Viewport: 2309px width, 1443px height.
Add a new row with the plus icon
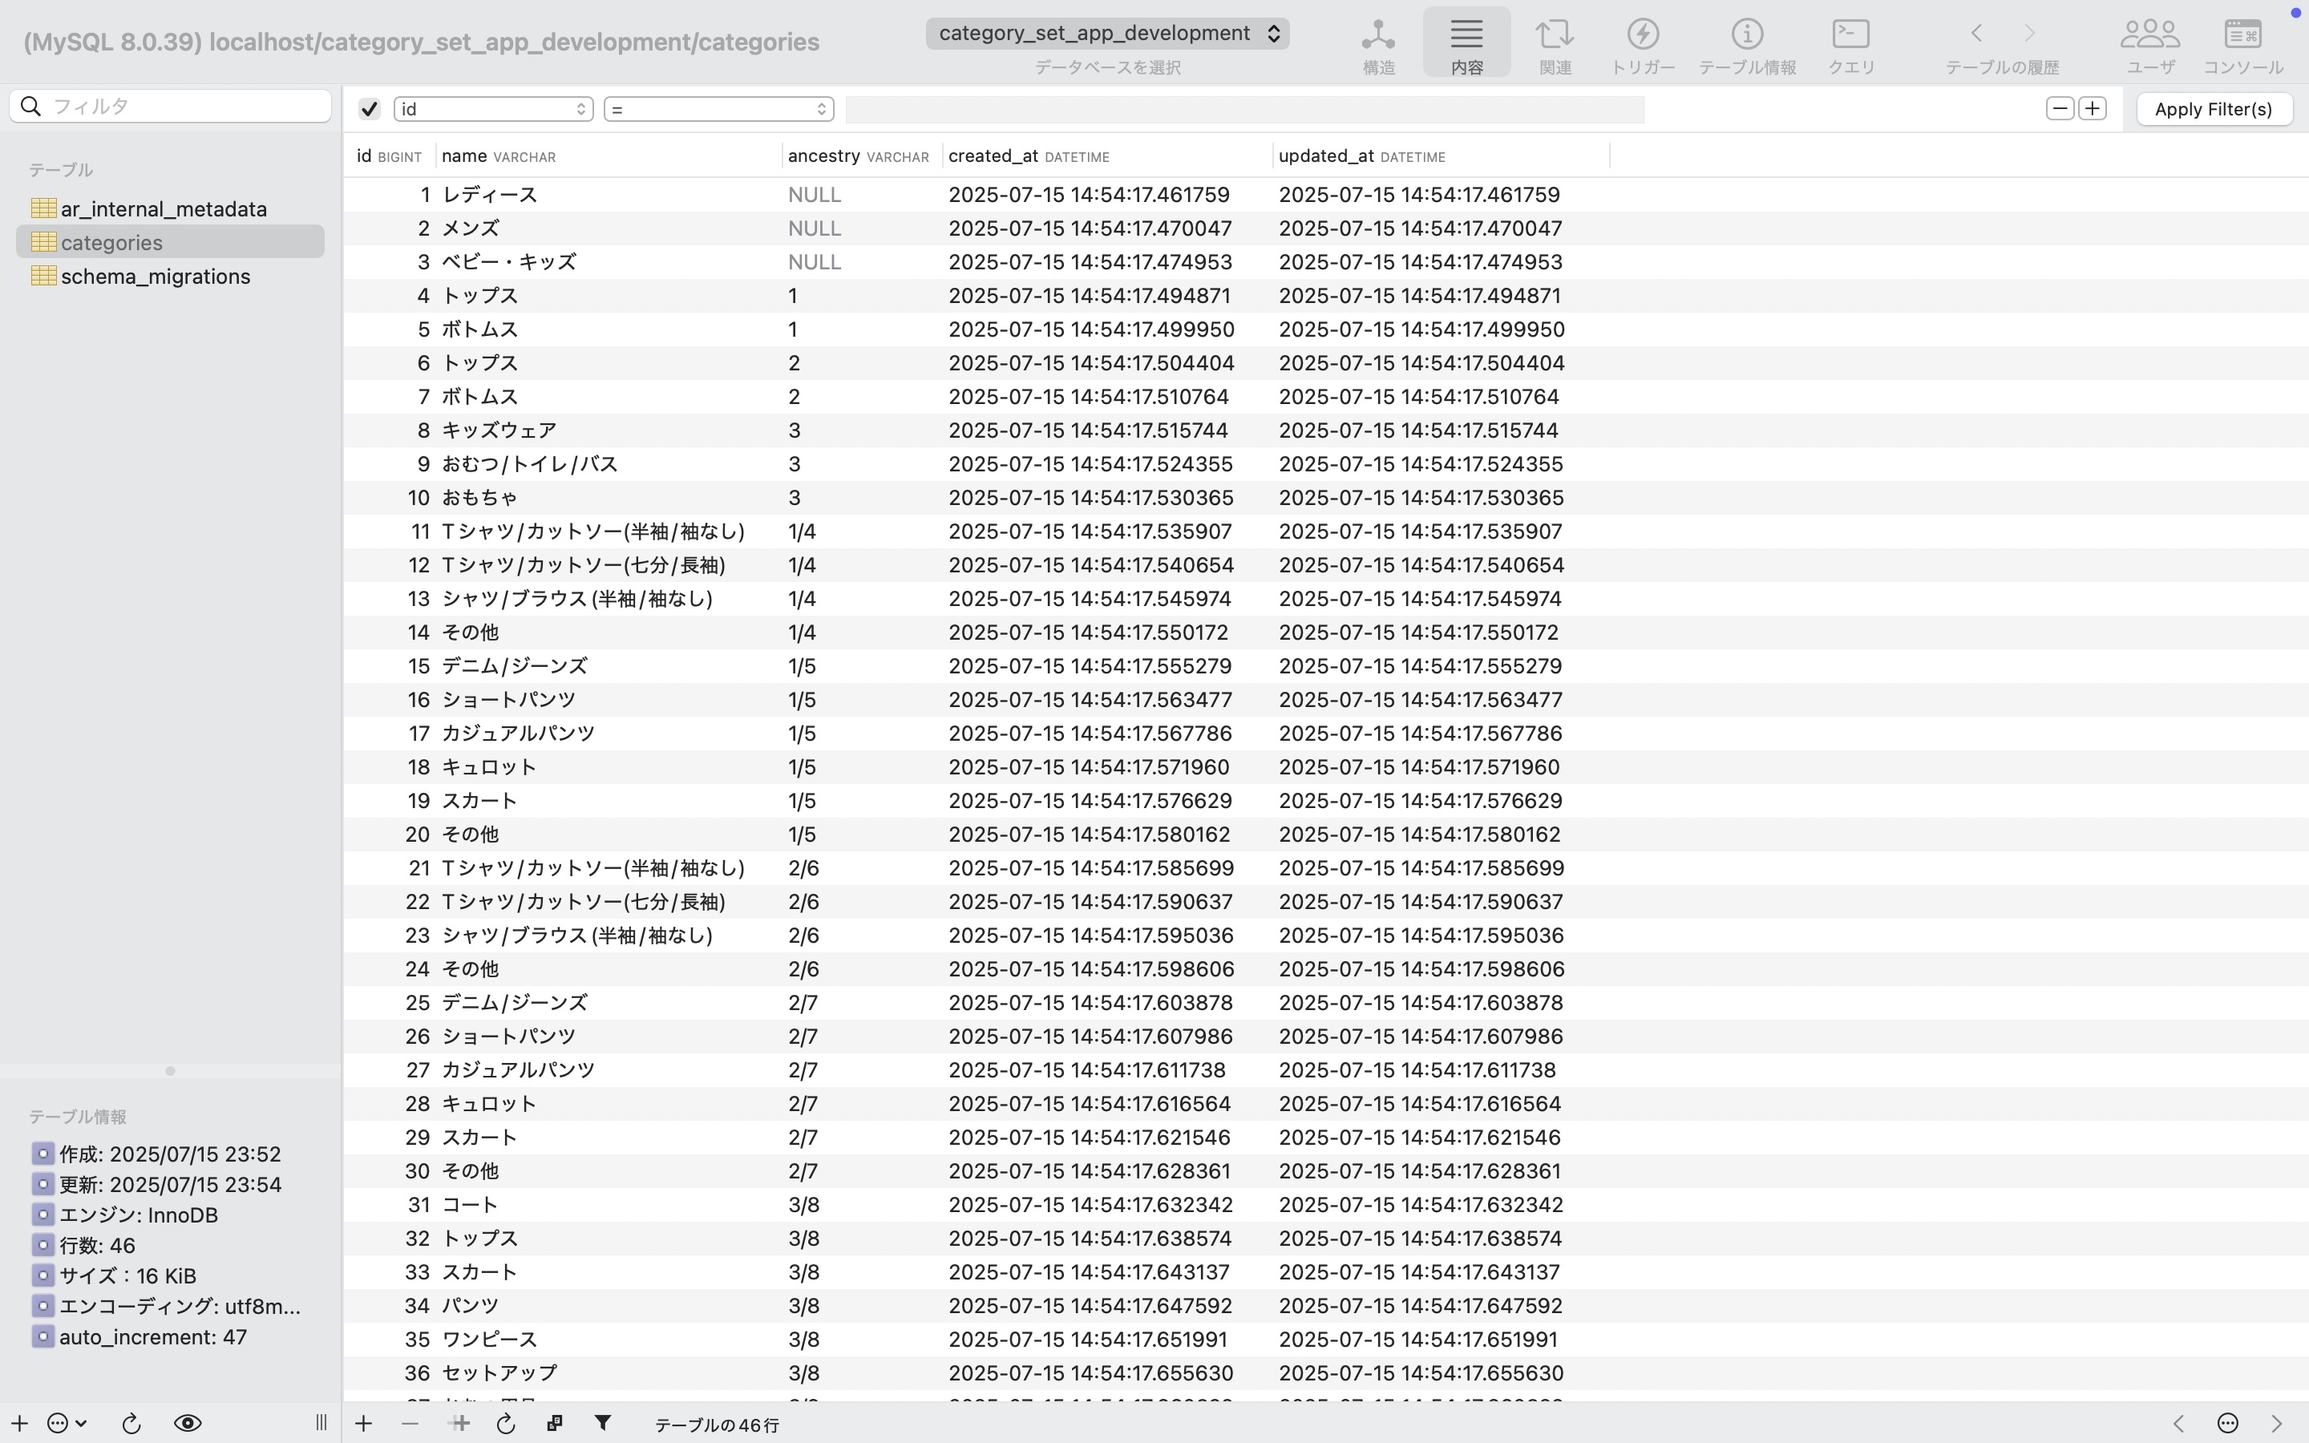[x=363, y=1423]
